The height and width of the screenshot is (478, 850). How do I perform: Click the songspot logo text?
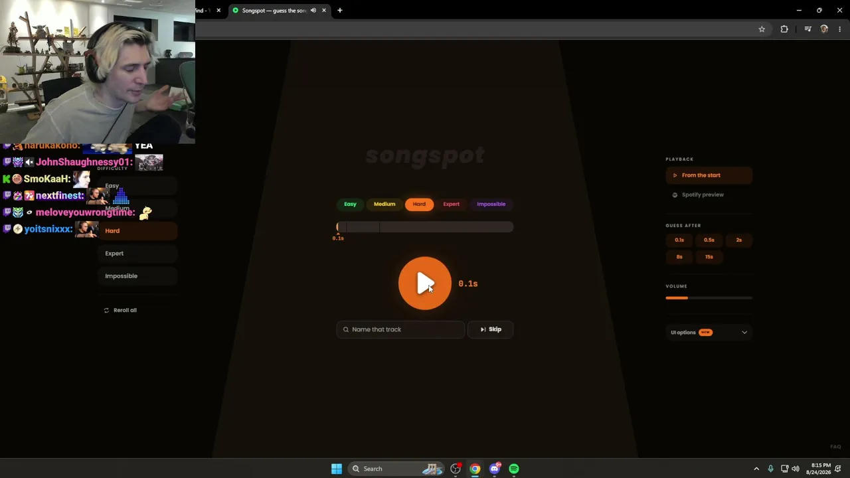coord(425,156)
